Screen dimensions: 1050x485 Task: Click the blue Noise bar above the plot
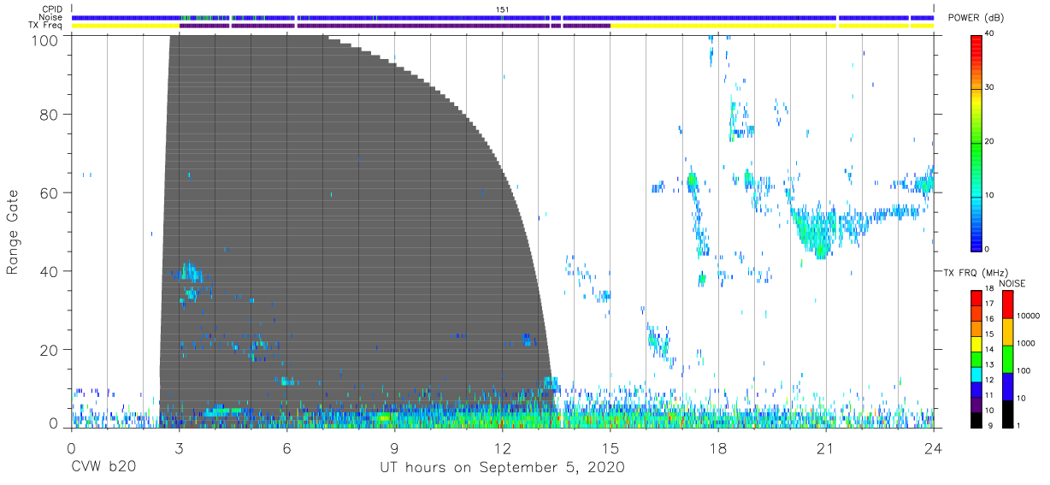[503, 17]
